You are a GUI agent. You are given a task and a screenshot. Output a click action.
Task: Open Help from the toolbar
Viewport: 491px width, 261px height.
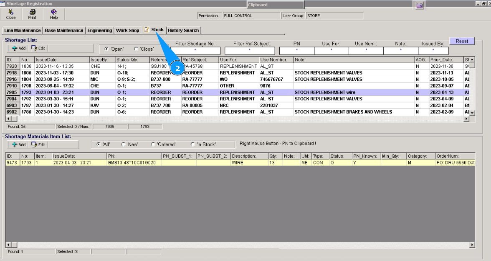(x=54, y=14)
